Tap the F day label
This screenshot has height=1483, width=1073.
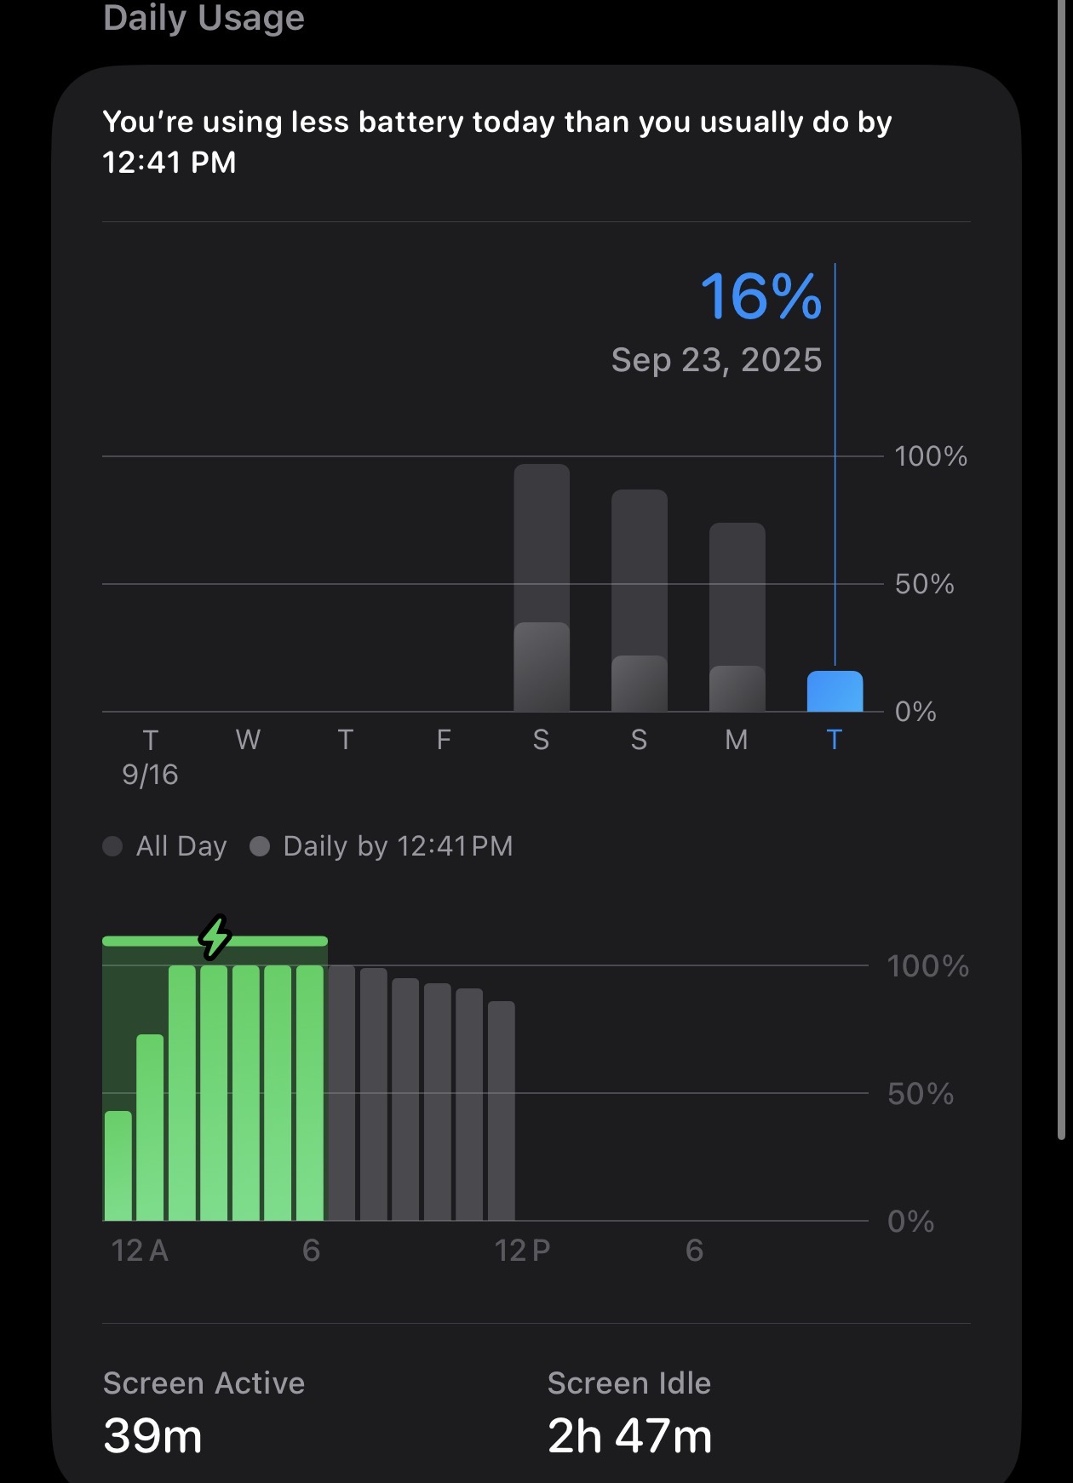[x=444, y=740]
